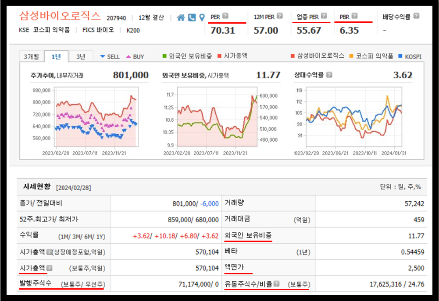Click the -6,000 price change value
This screenshot has width=439, height=301.
(210, 204)
